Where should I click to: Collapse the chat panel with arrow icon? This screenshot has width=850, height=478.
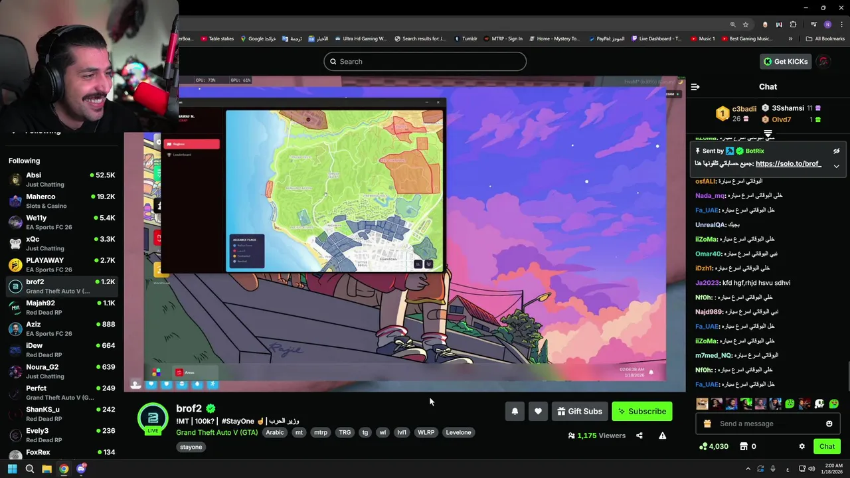(695, 87)
